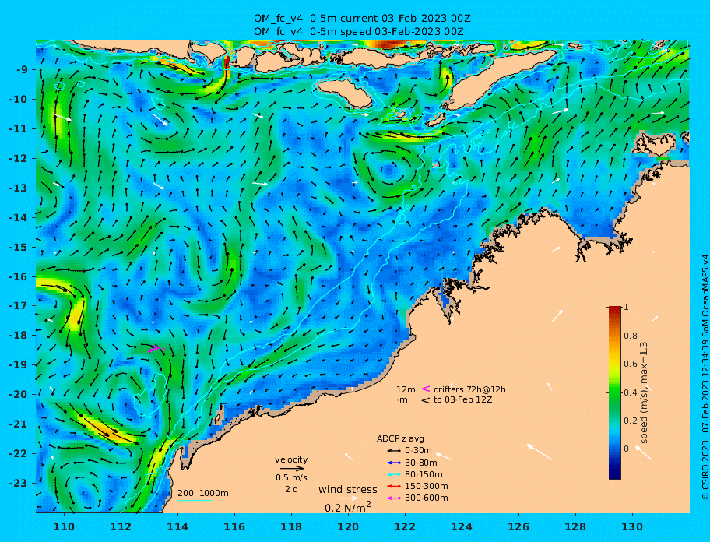Click the 'velocity' legend label

pos(291,460)
